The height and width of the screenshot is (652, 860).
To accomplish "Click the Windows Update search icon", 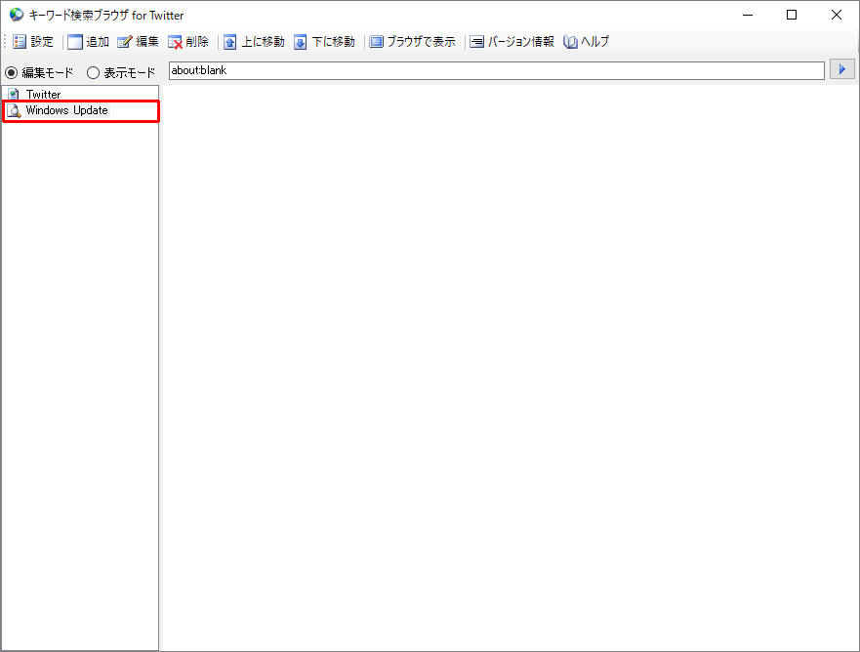I will coord(14,110).
